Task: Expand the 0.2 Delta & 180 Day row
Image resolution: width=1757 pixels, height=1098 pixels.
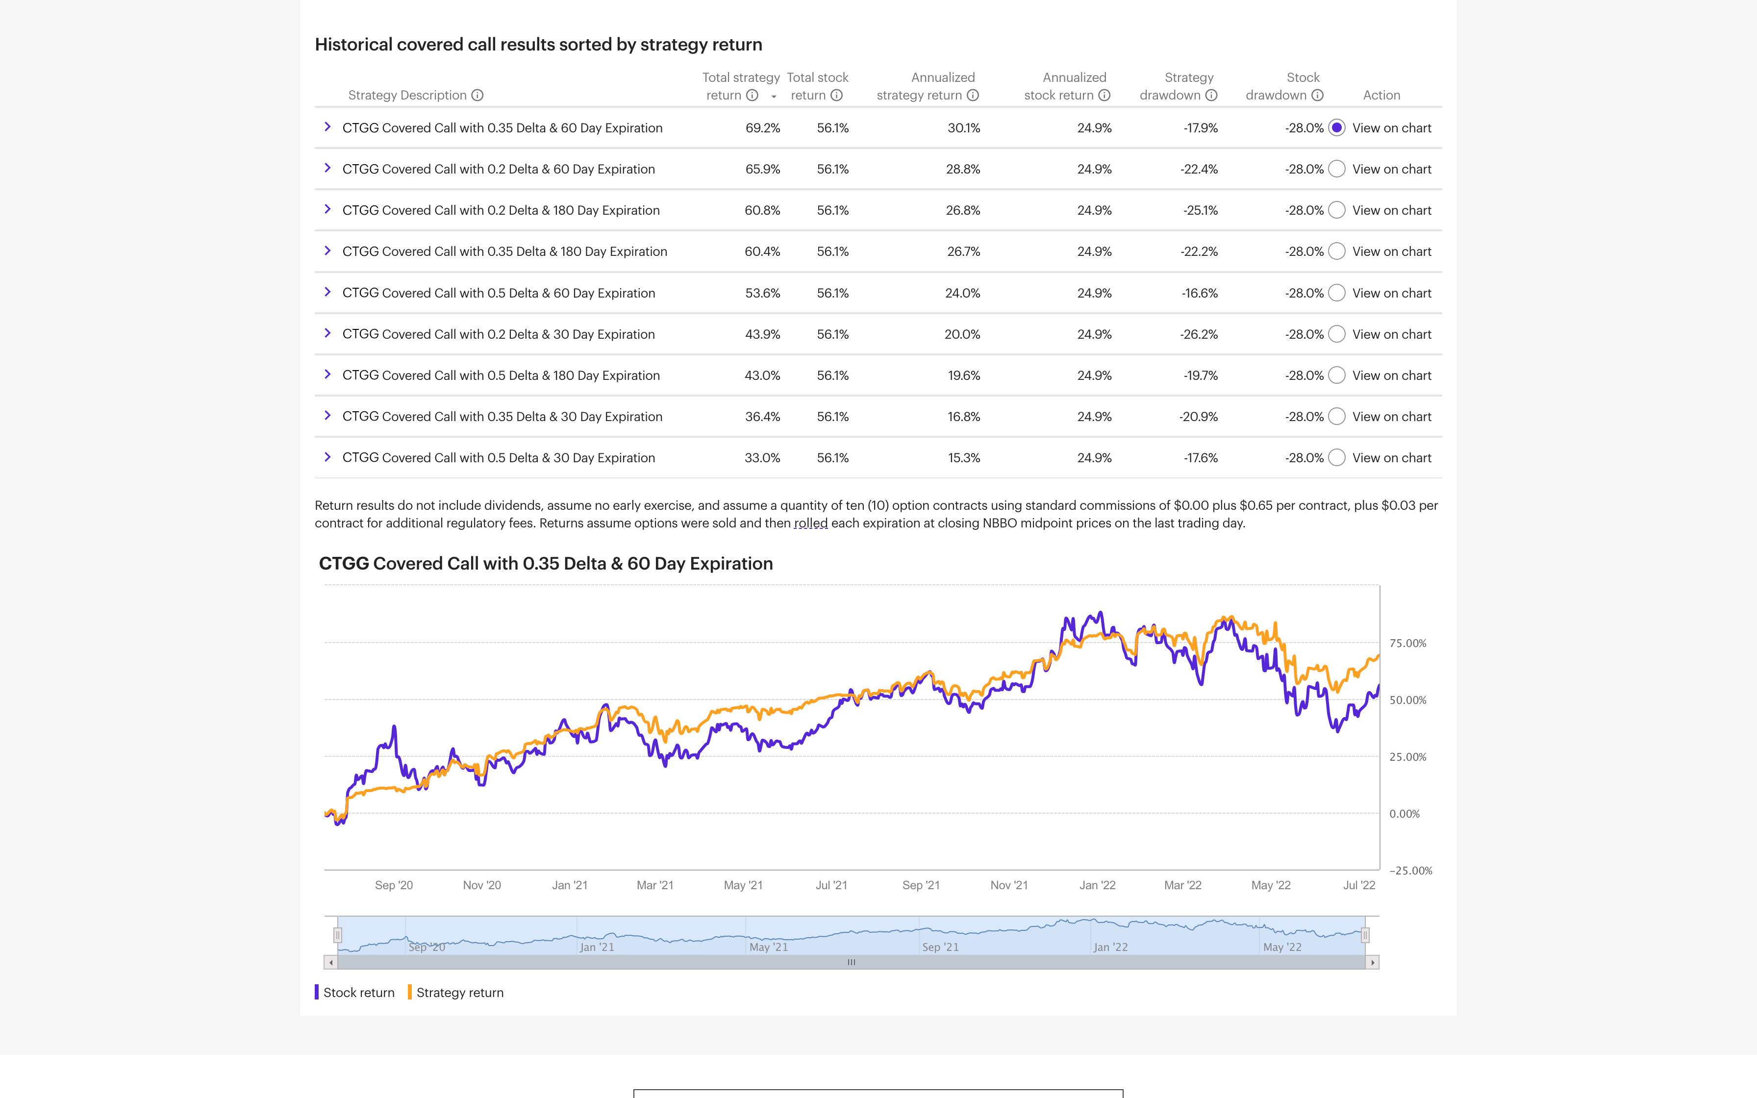Action: [x=327, y=210]
